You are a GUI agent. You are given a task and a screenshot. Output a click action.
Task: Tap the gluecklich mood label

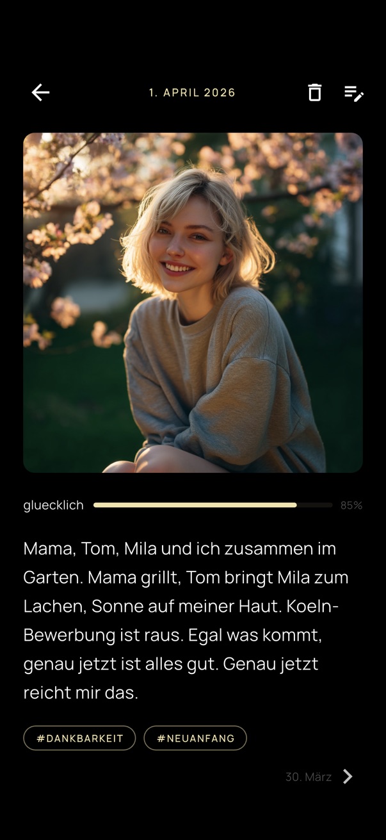tap(53, 505)
